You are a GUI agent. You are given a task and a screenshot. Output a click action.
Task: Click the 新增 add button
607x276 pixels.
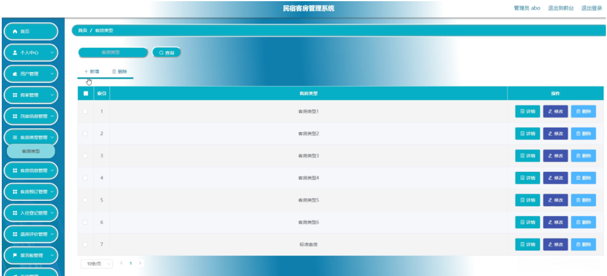coord(92,72)
